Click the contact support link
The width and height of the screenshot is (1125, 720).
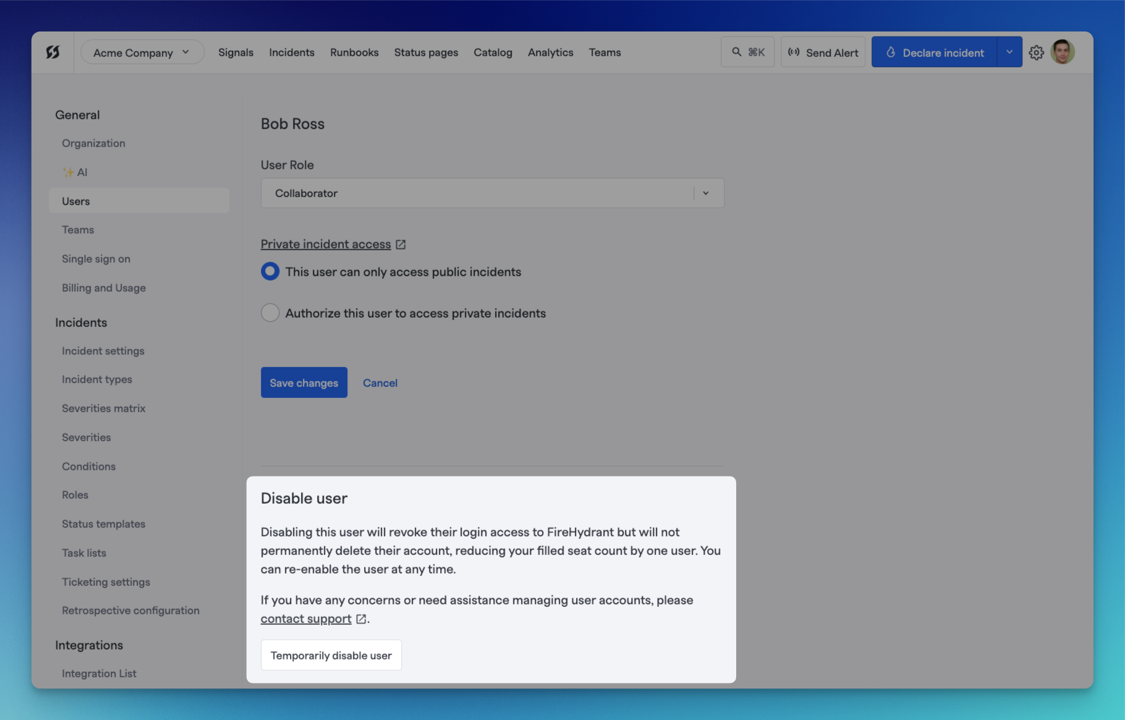306,619
